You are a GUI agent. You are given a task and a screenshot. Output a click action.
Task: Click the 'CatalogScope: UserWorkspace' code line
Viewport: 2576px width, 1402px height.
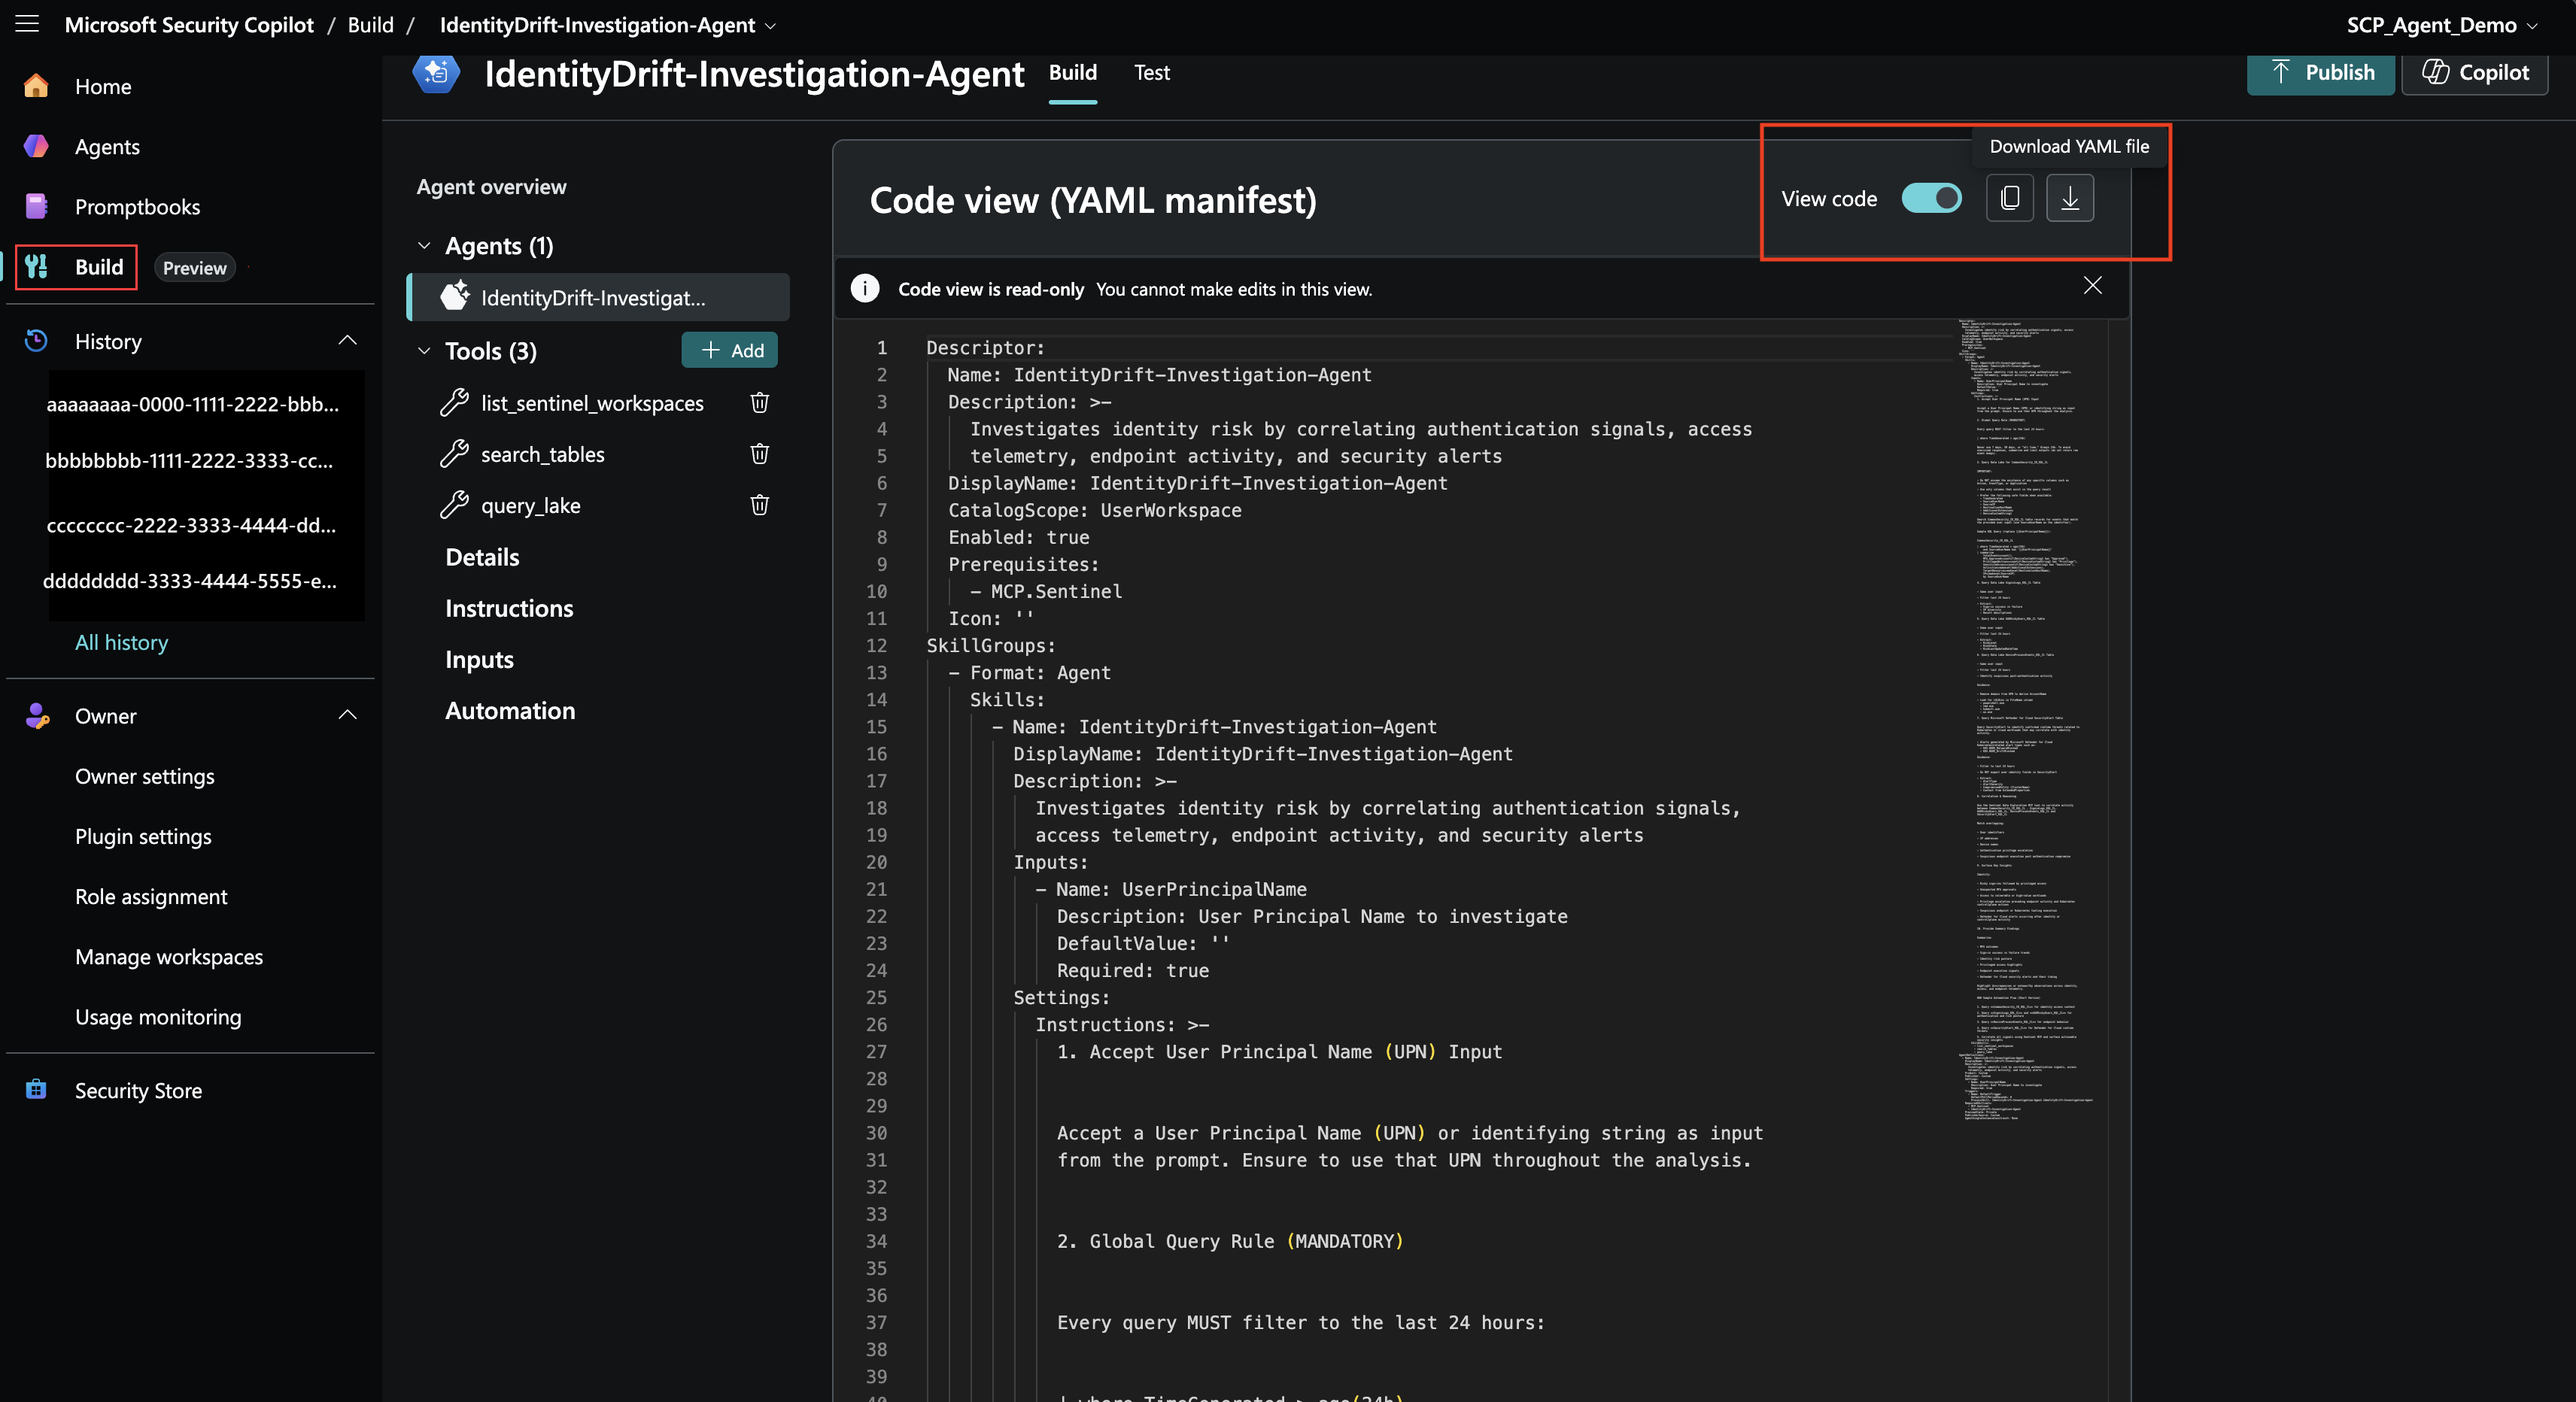tap(1094, 510)
